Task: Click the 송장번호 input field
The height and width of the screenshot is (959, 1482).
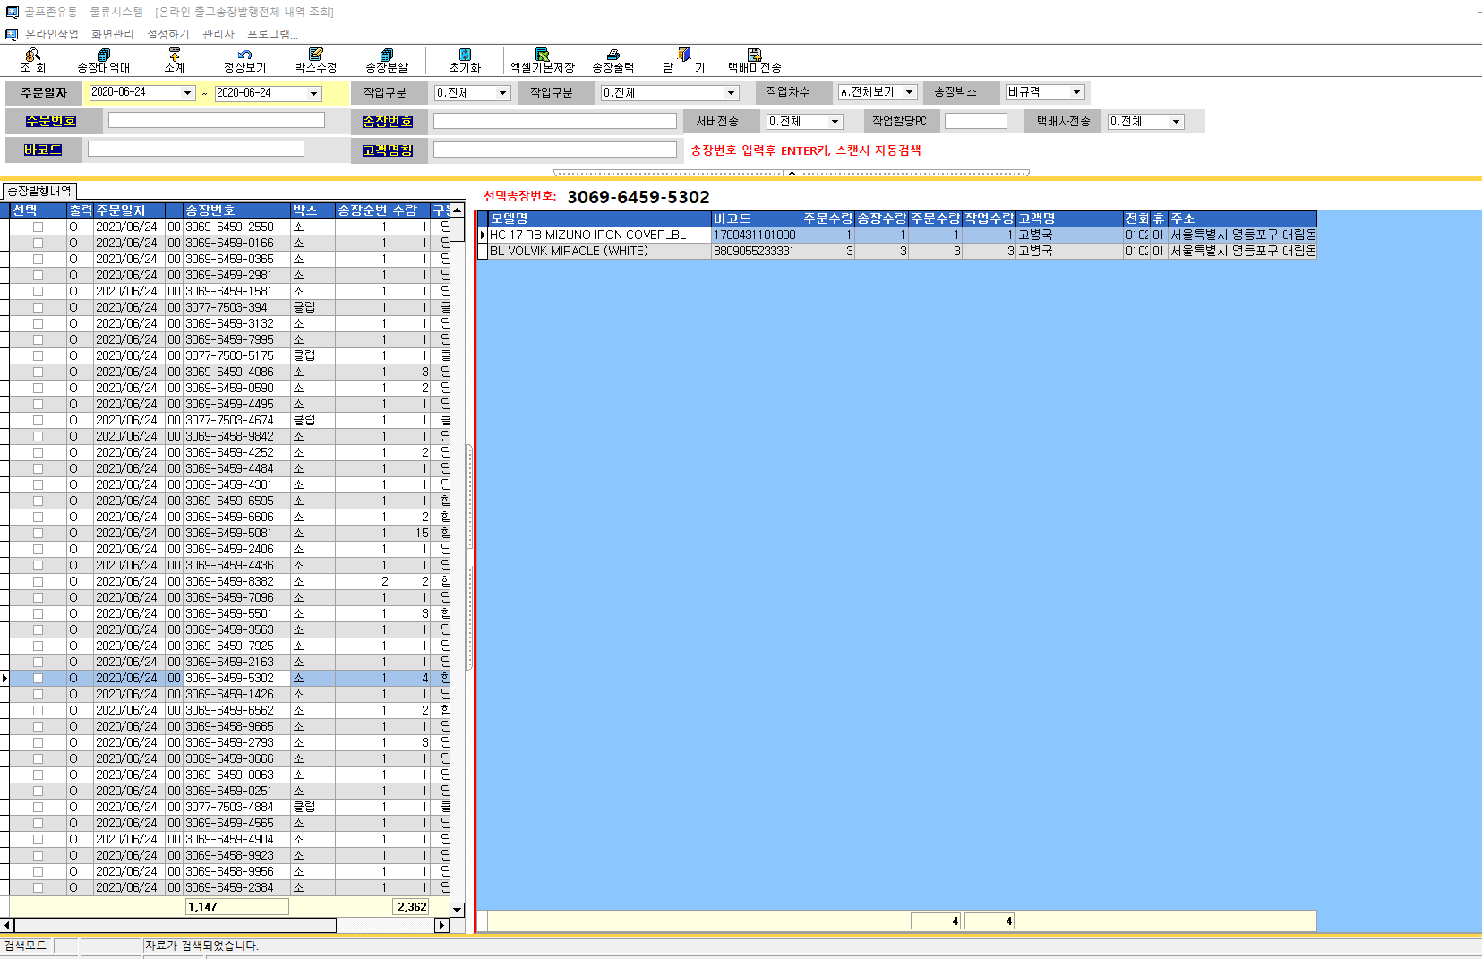Action: [x=554, y=121]
